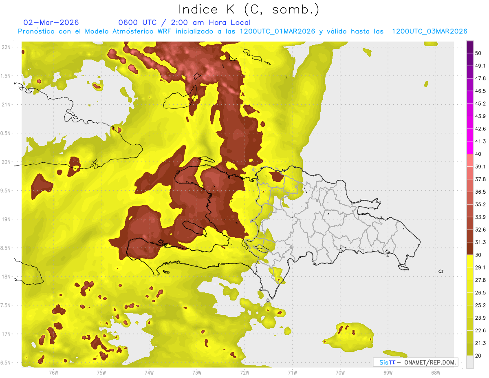
Task: Click the "19N" latitude axis label
Action: (7, 219)
